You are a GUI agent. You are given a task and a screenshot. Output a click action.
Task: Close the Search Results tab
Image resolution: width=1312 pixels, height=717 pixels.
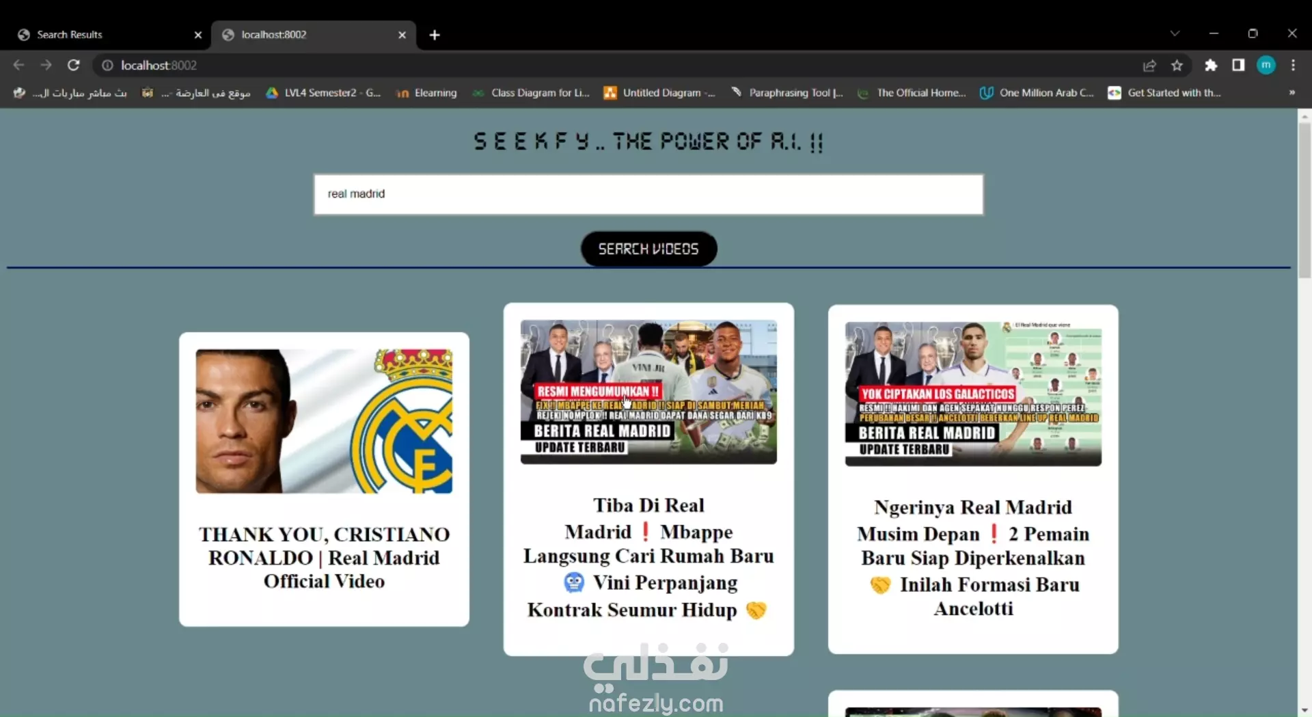(x=198, y=35)
